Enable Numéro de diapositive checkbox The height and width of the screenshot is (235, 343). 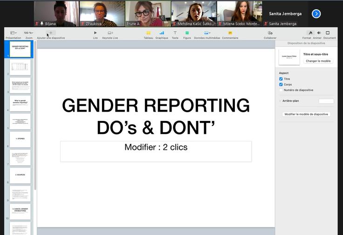(281, 90)
